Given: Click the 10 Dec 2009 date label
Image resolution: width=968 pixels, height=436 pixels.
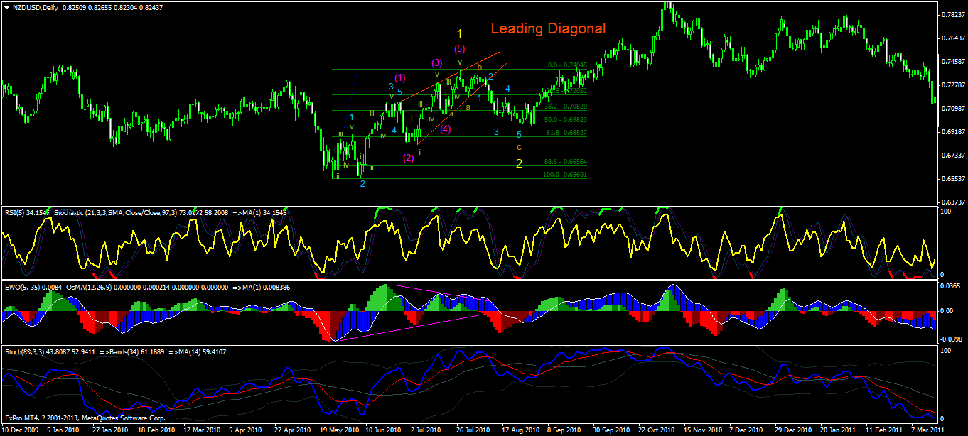Looking at the screenshot, I should 19,430.
